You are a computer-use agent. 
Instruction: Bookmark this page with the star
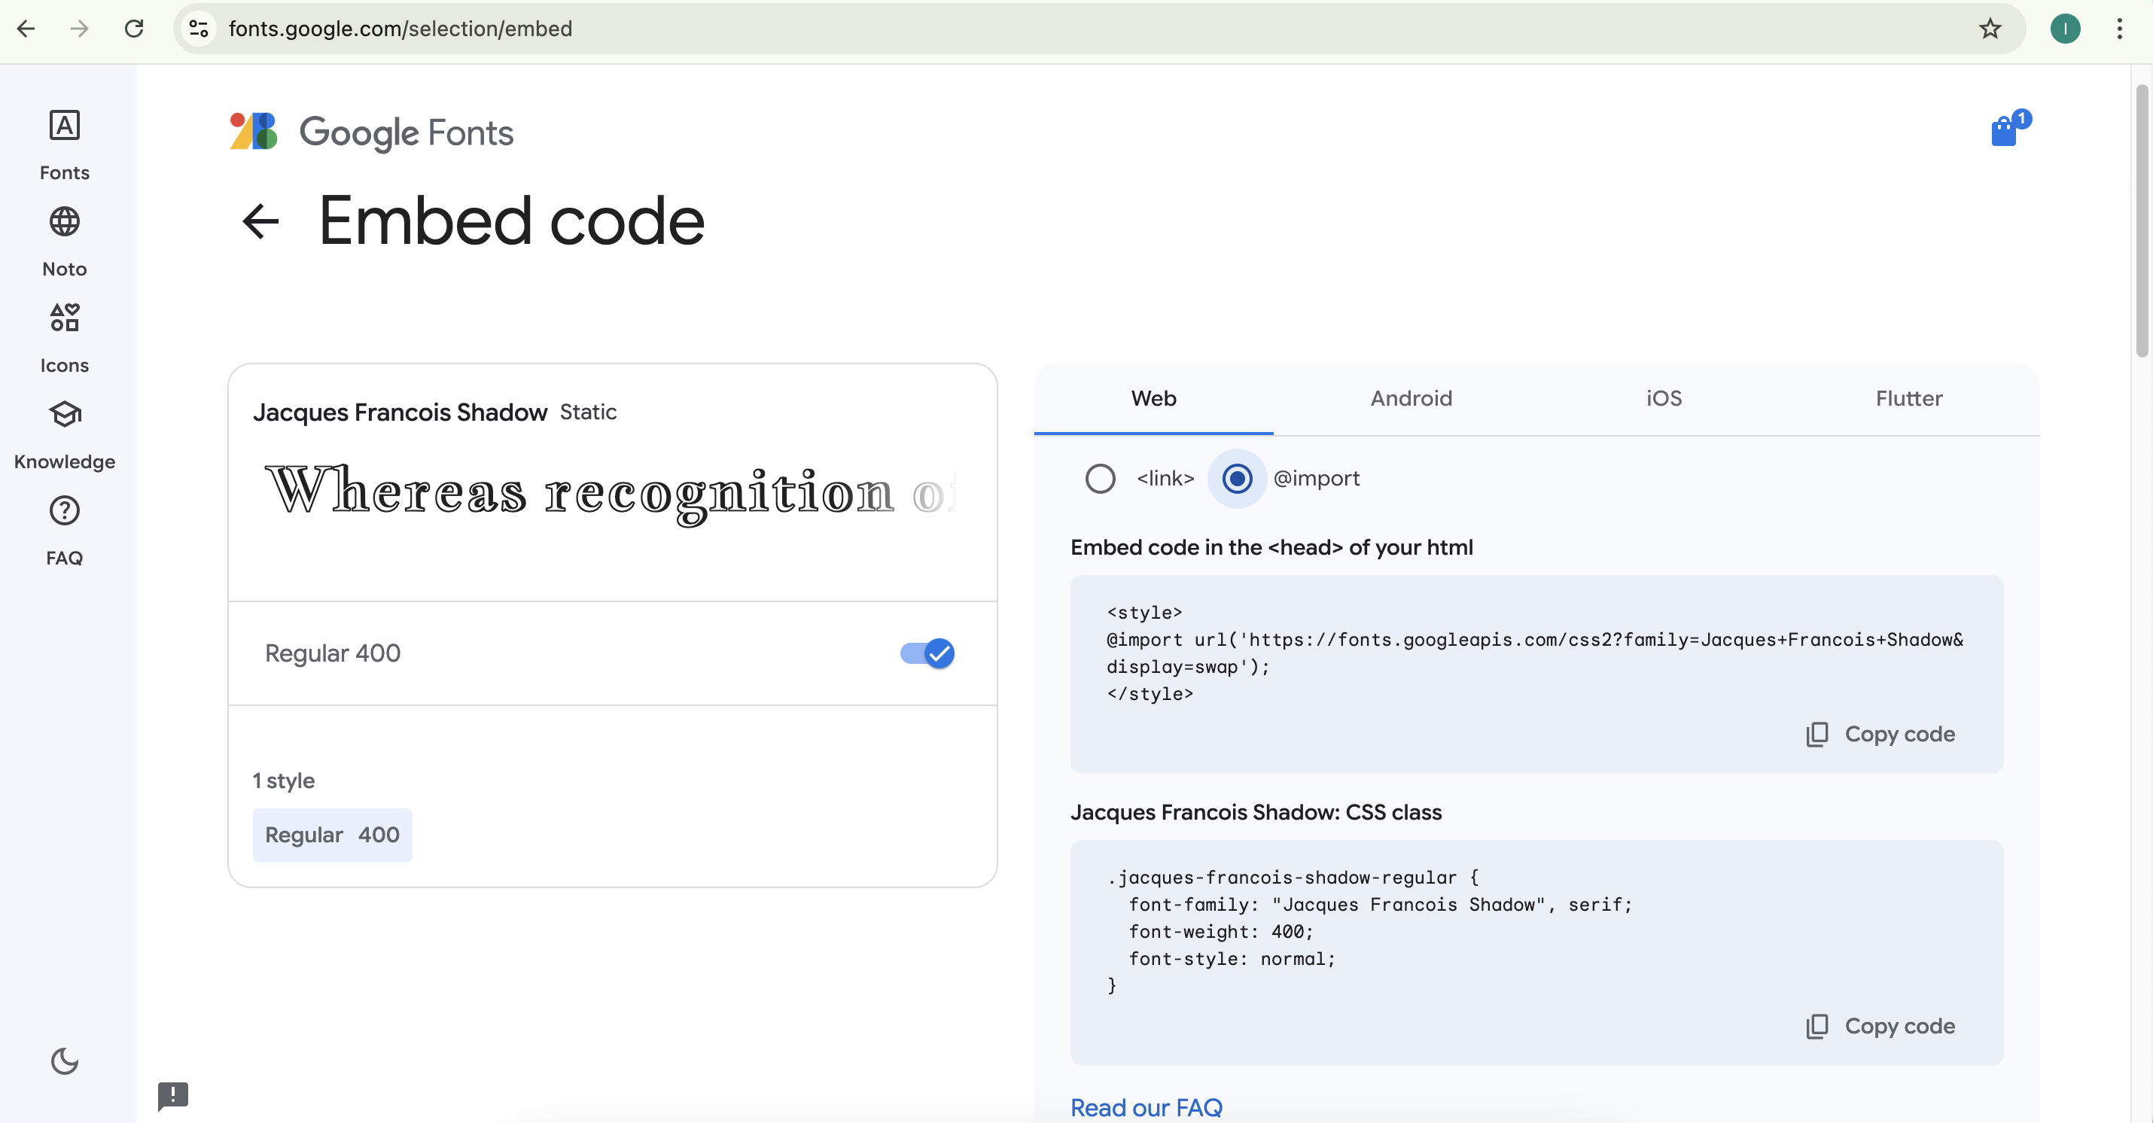click(1990, 29)
